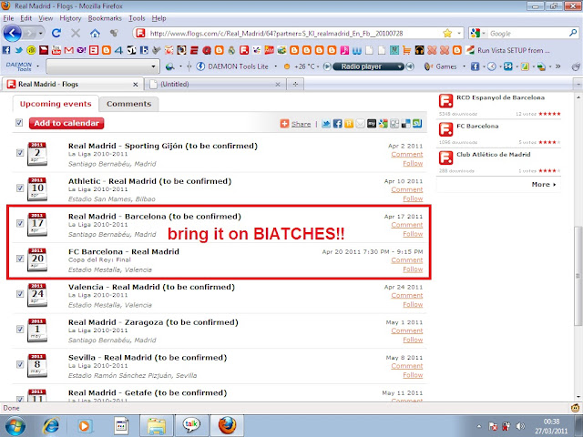The height and width of the screenshot is (437, 583).
Task: Open URL bar history dropdown arrow
Action: [459, 34]
